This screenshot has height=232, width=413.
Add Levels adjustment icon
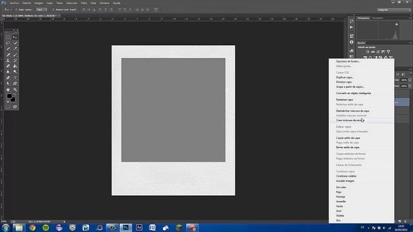point(373,52)
